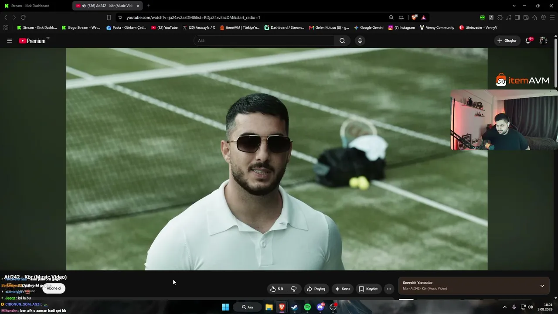
Task: Open the Dashboard / Stream... bookmark
Action: 284,27
